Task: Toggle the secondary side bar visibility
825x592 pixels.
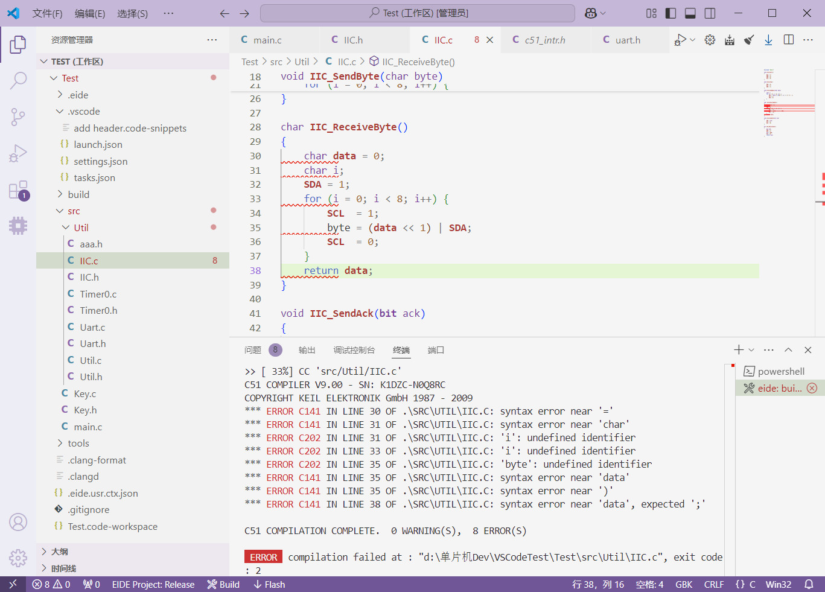Action: click(710, 13)
